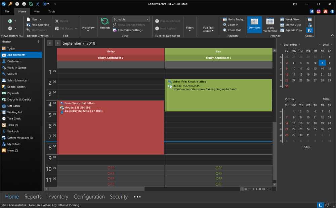Collapse the Home navigation pane
This screenshot has width=336, height=208.
click(39, 42)
